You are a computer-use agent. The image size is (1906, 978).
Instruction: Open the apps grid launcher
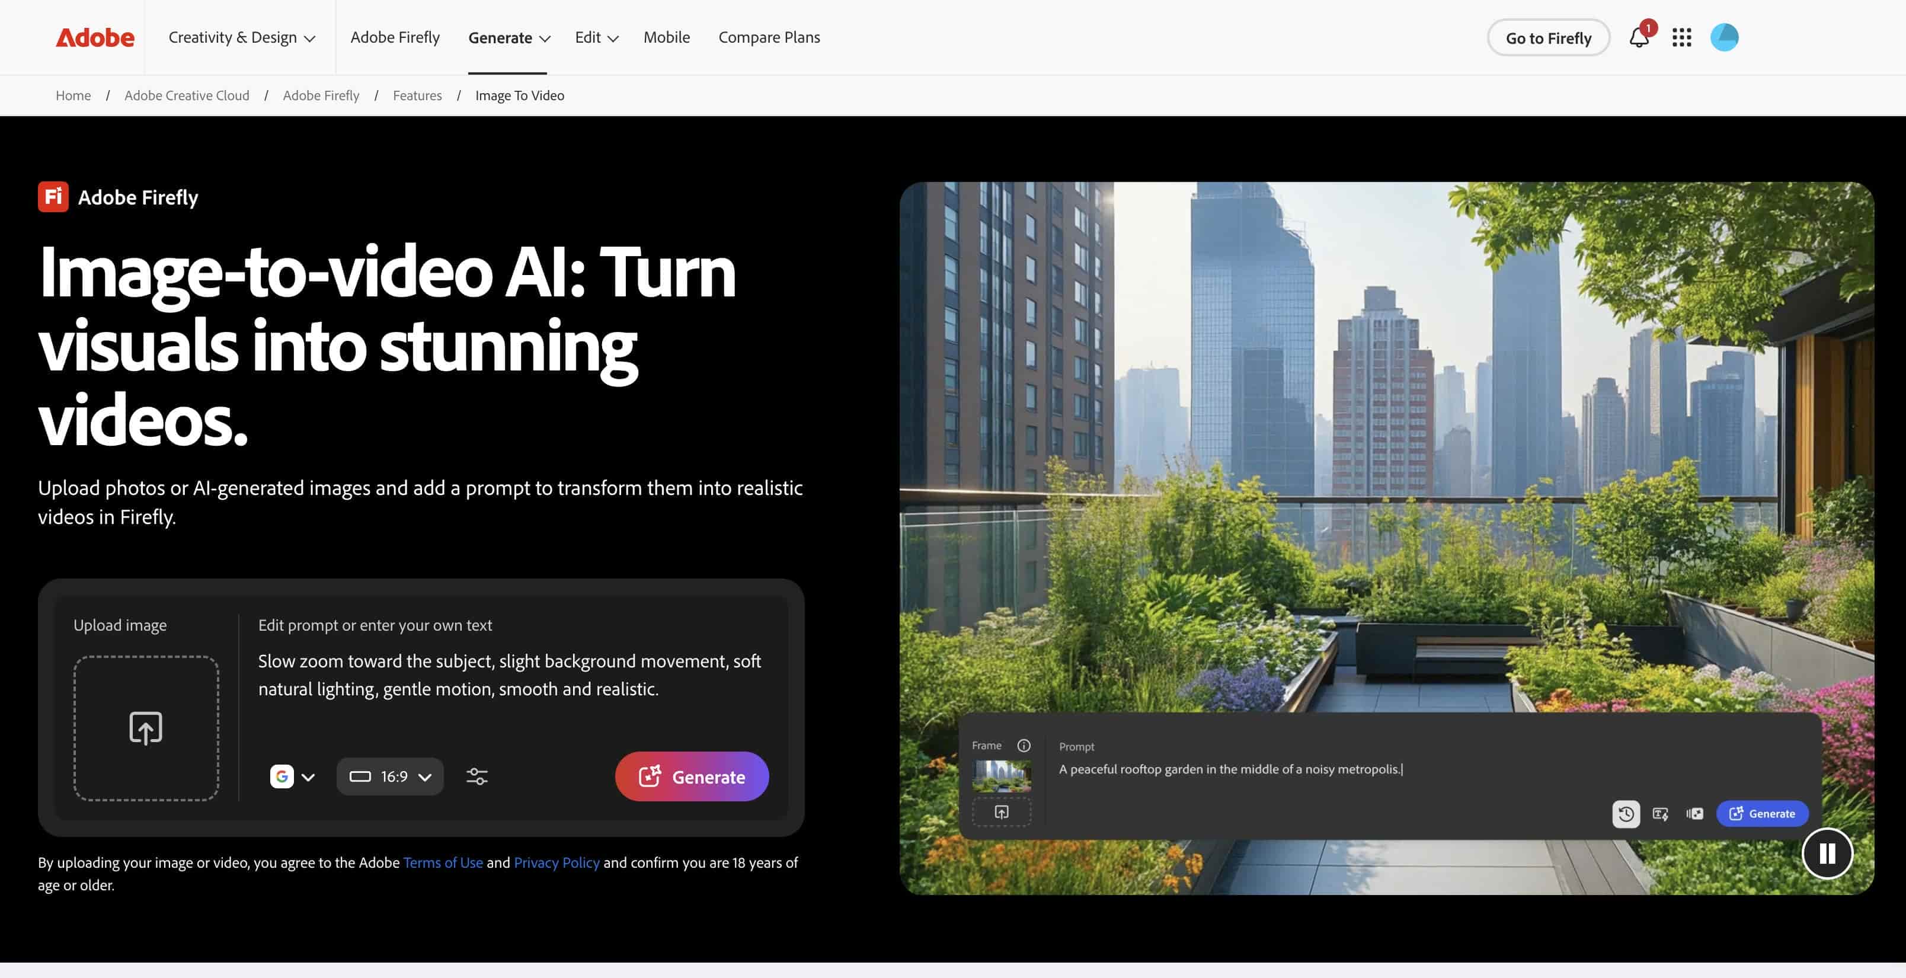coord(1682,38)
